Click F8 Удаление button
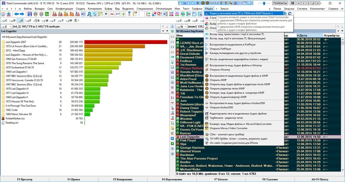345x182 pixels. (x=270, y=179)
